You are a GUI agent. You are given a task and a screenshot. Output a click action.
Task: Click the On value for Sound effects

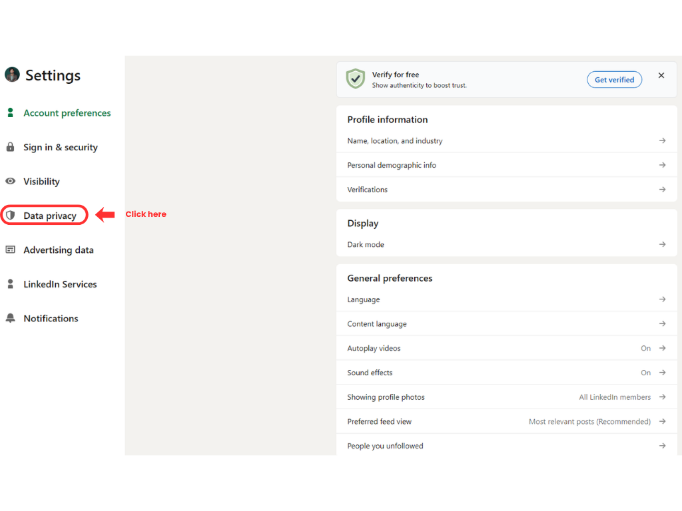pos(645,373)
